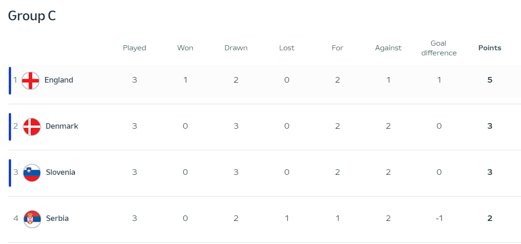The height and width of the screenshot is (244, 521).
Task: Click the Won column header
Action: pyautogui.click(x=185, y=48)
